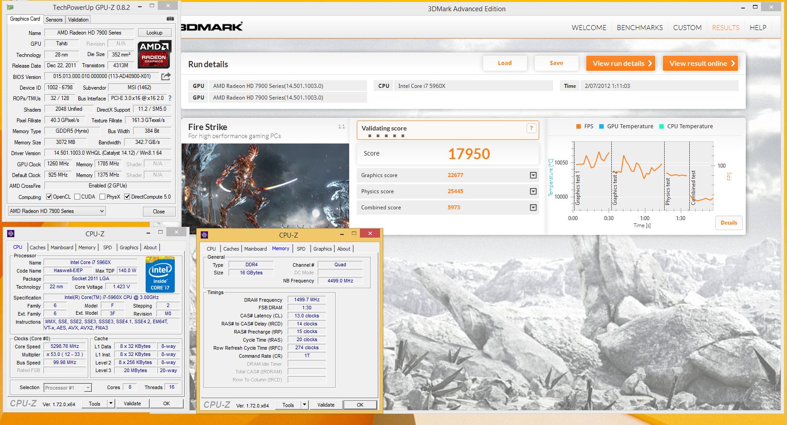The image size is (787, 425).
Task: Click the front CPU-Z Memory window title icon
Action: coord(204,235)
